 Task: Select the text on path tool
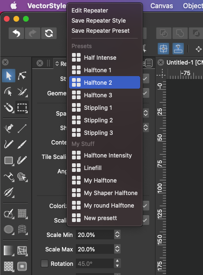click(x=9, y=176)
